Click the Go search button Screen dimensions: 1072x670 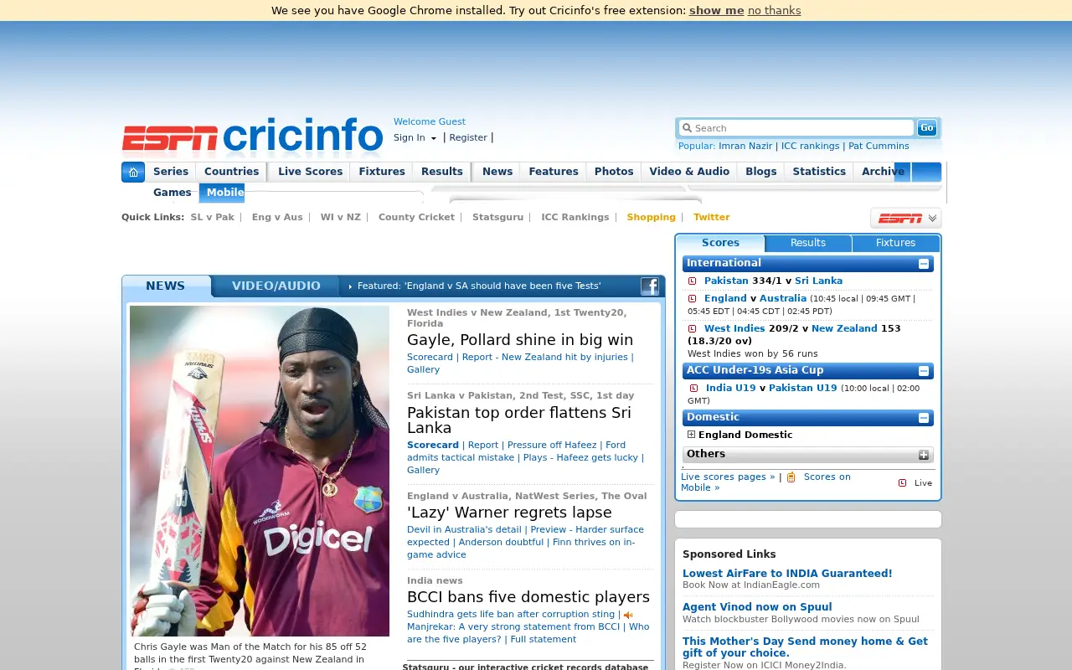point(926,127)
